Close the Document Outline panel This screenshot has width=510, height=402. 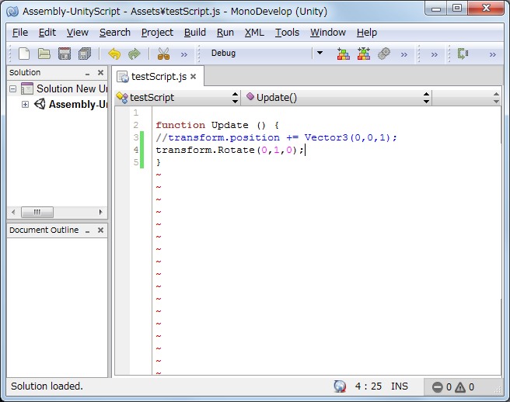click(x=100, y=230)
